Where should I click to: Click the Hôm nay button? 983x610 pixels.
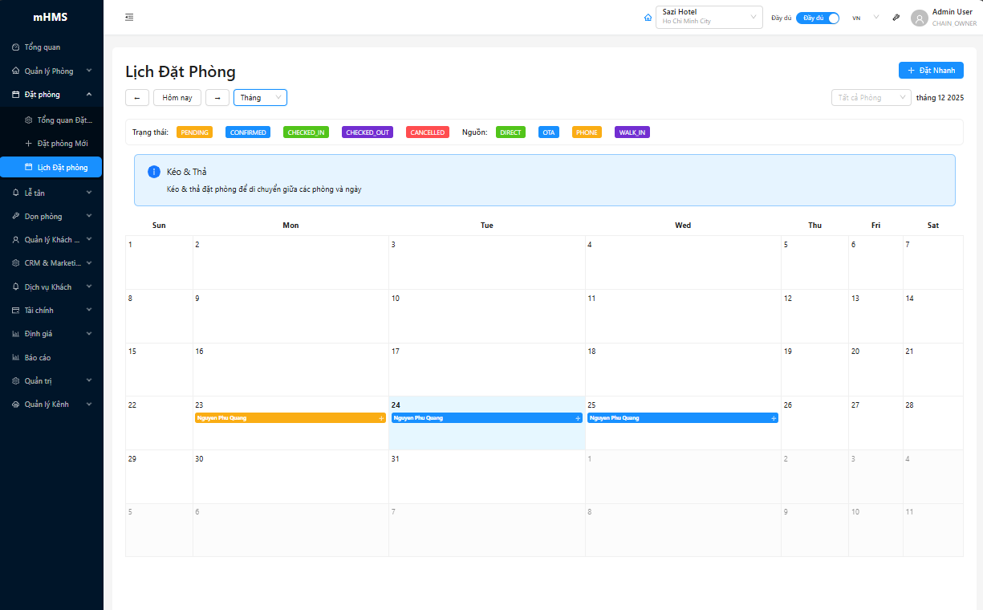[x=177, y=98]
